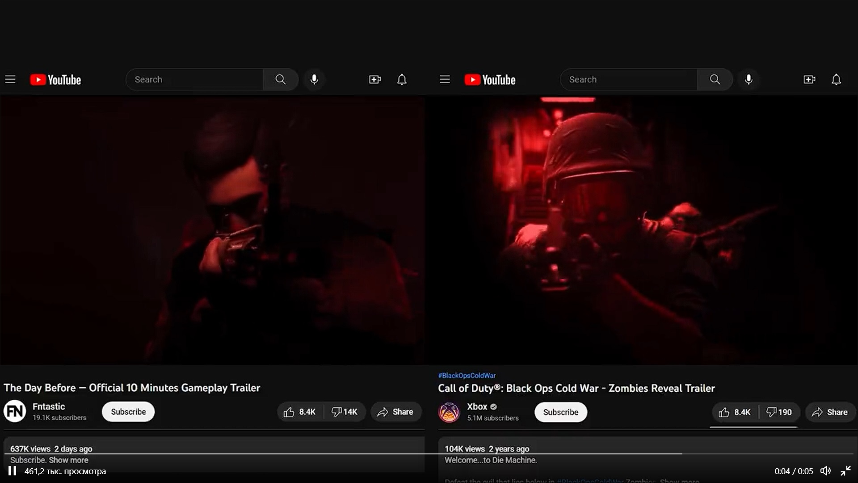Dislike The Day Before video (14K)
Image resolution: width=858 pixels, height=483 pixels.
tap(345, 412)
